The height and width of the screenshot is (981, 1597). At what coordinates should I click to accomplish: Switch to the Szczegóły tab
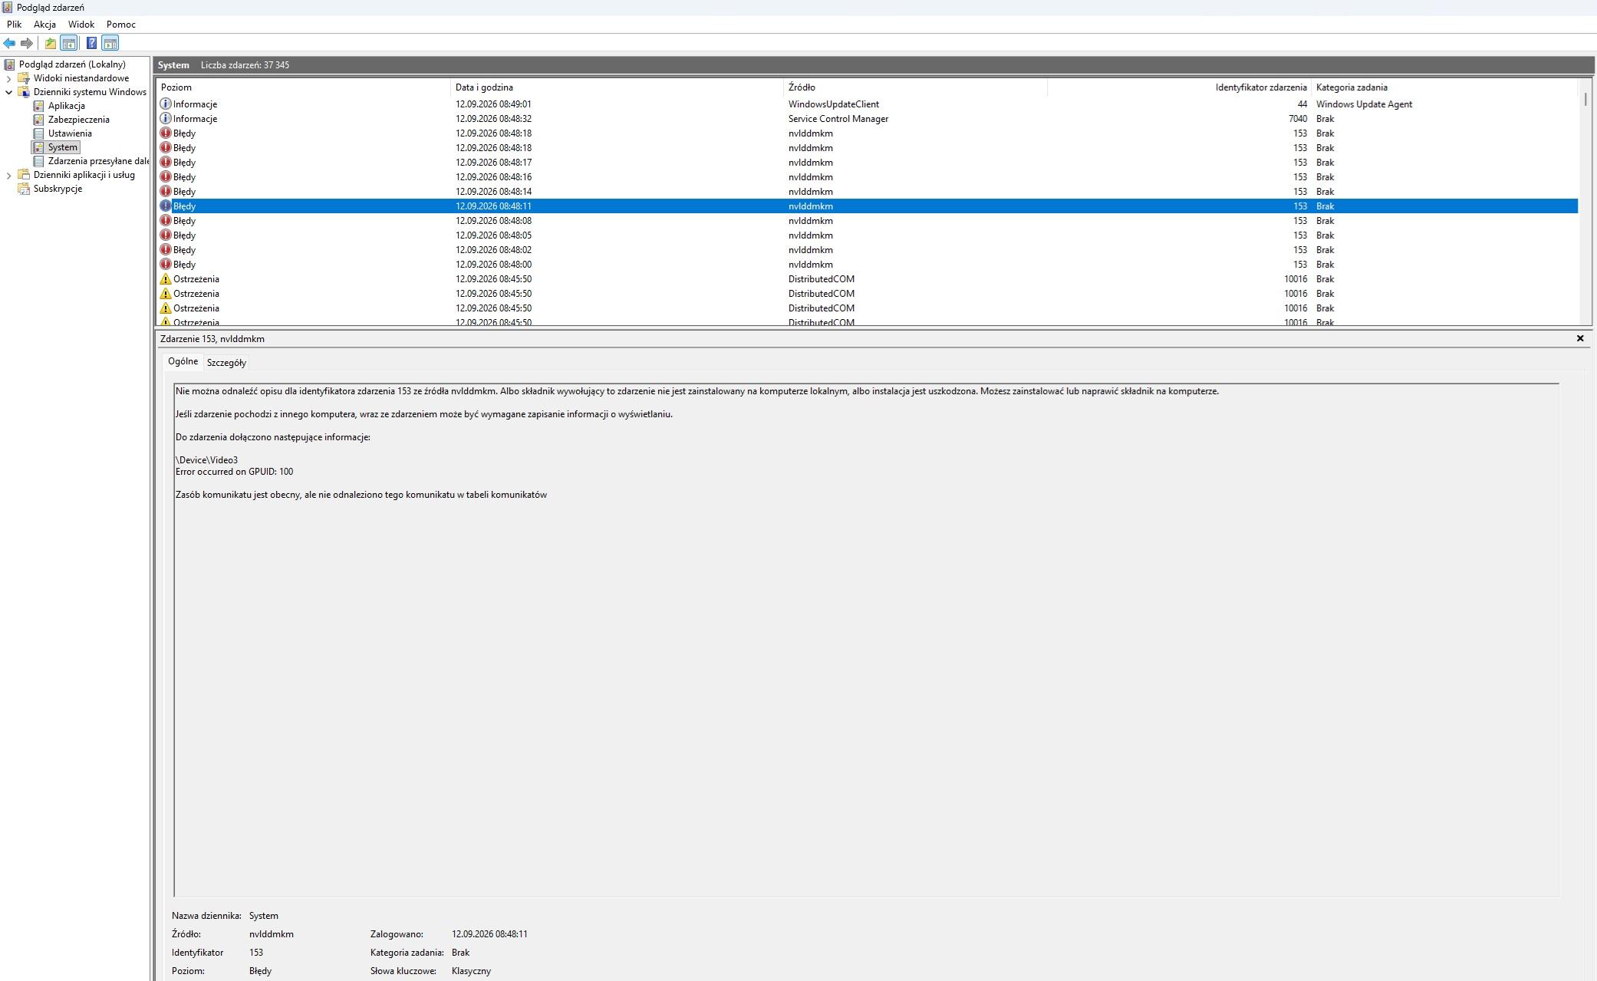click(226, 363)
